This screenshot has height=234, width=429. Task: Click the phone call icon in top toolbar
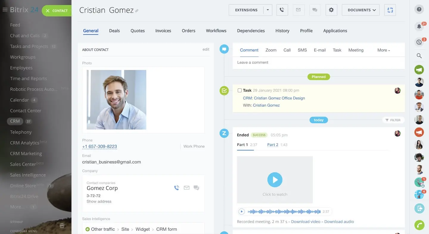click(x=282, y=10)
